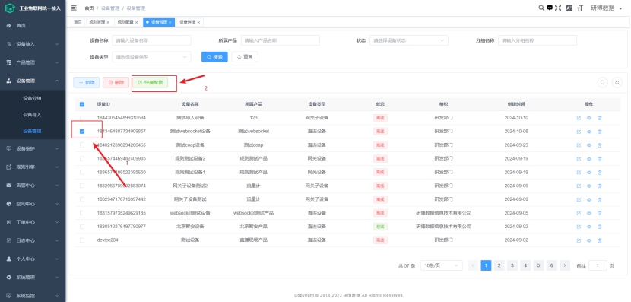Open the 10条/页 page size dropdown
The width and height of the screenshot is (631, 302).
pyautogui.click(x=442, y=265)
